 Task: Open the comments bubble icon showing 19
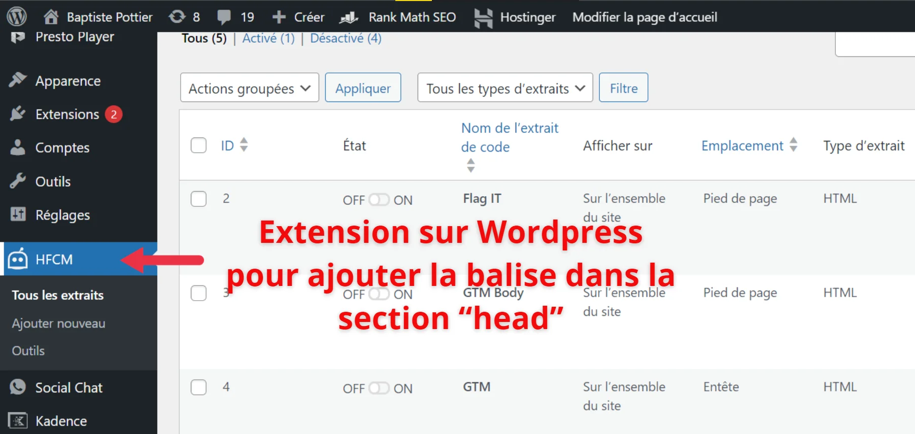pos(224,17)
